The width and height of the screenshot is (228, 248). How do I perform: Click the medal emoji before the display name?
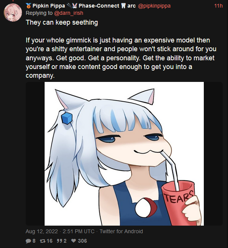pyautogui.click(x=29, y=6)
